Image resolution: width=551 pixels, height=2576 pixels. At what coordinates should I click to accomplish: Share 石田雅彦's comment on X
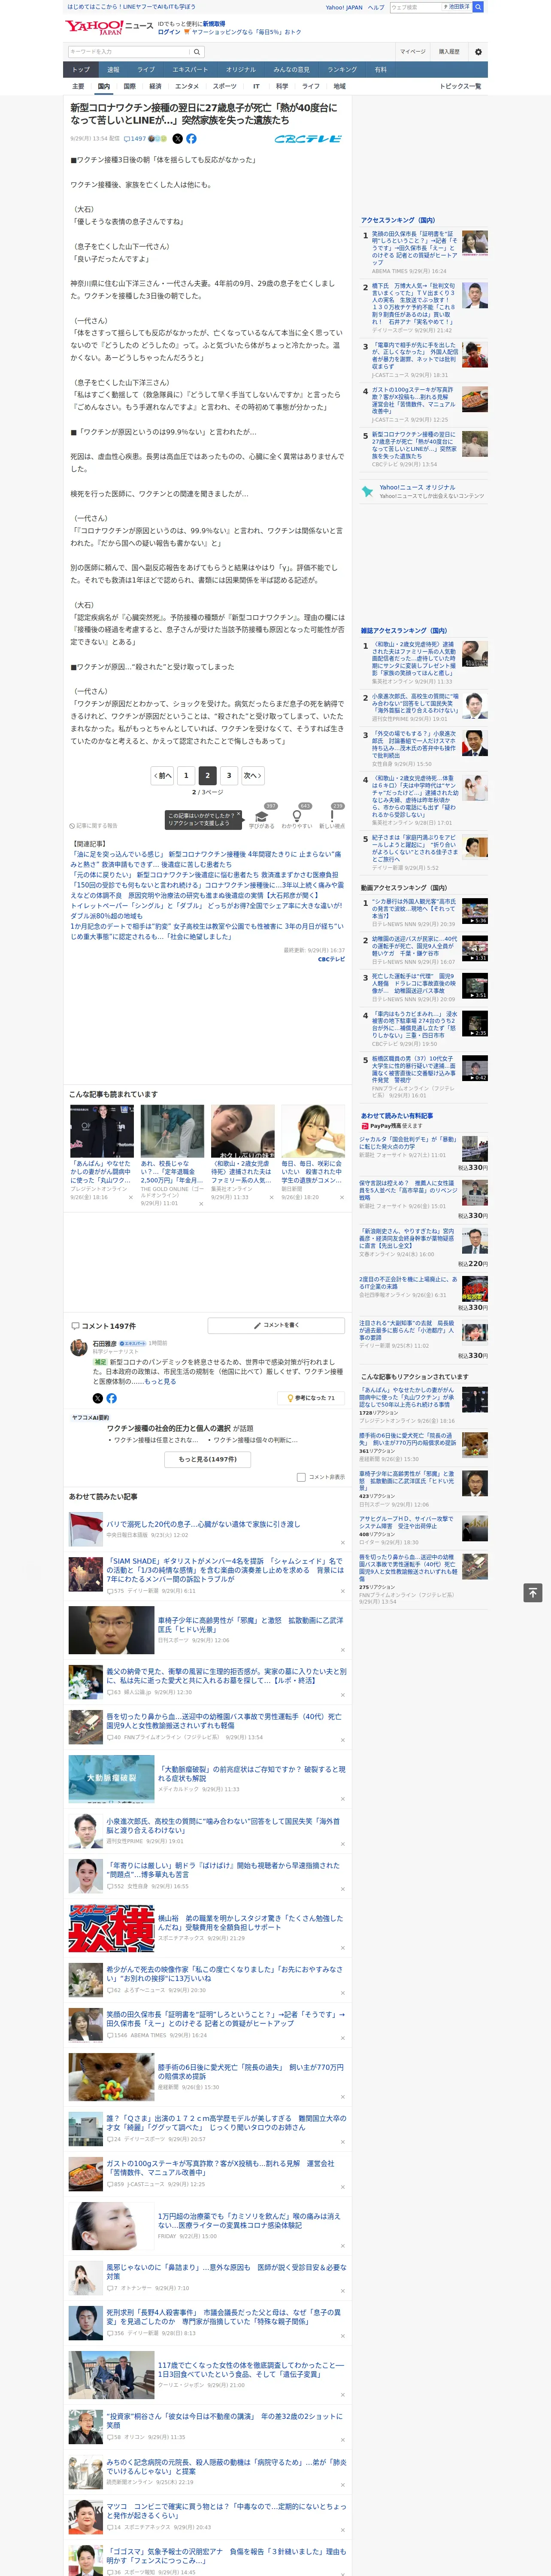pyautogui.click(x=98, y=1398)
